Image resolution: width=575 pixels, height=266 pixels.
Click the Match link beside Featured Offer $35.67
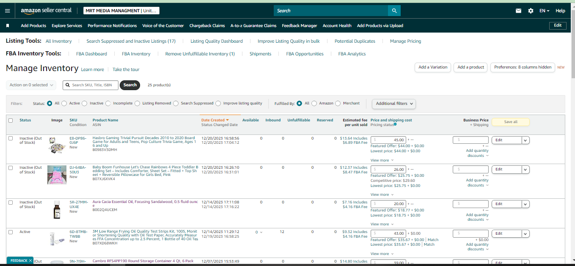(x=433, y=240)
